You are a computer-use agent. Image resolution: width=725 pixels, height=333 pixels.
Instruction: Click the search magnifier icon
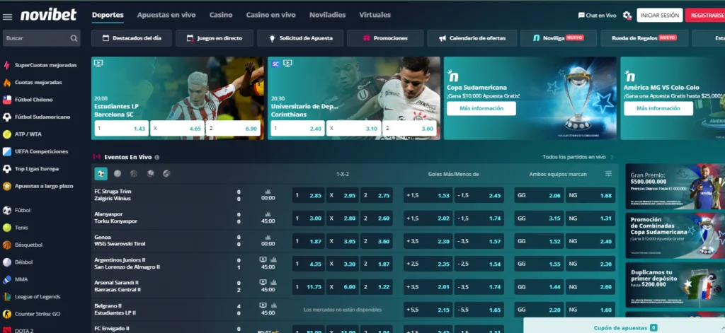(74, 38)
